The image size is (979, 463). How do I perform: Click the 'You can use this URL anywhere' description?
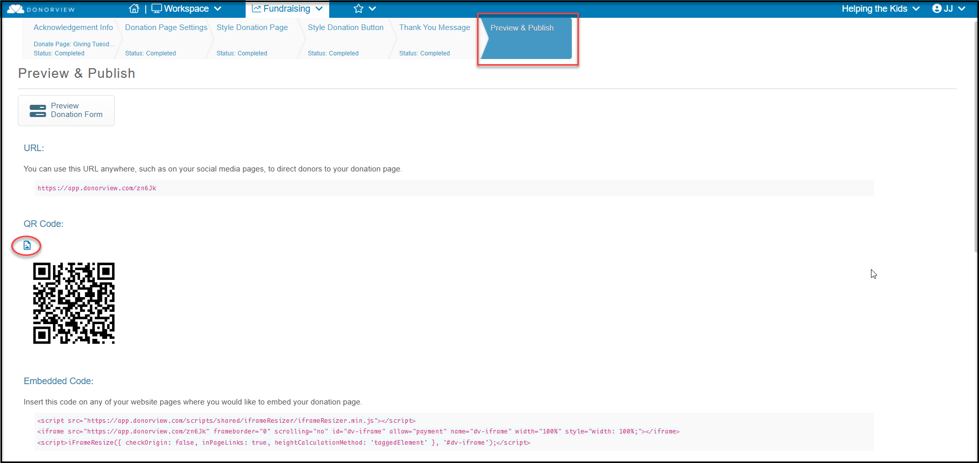213,169
